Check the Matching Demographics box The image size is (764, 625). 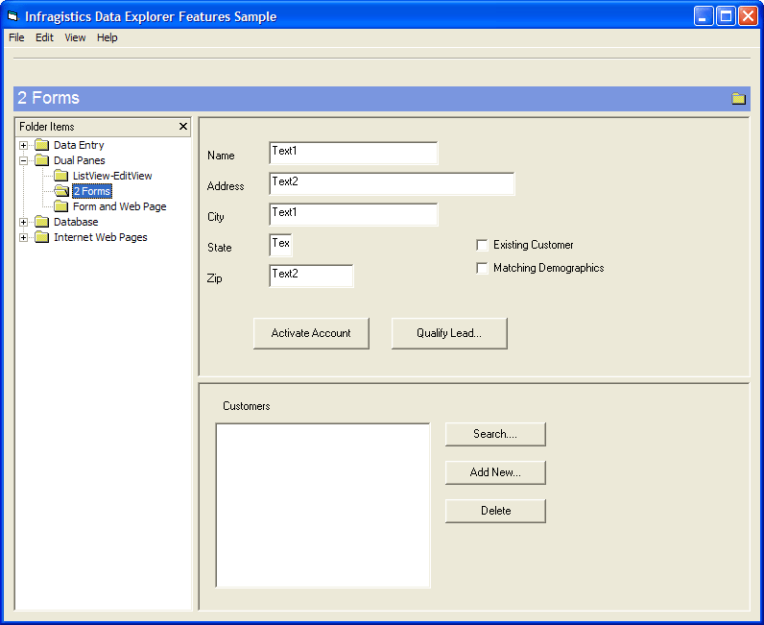(x=483, y=268)
